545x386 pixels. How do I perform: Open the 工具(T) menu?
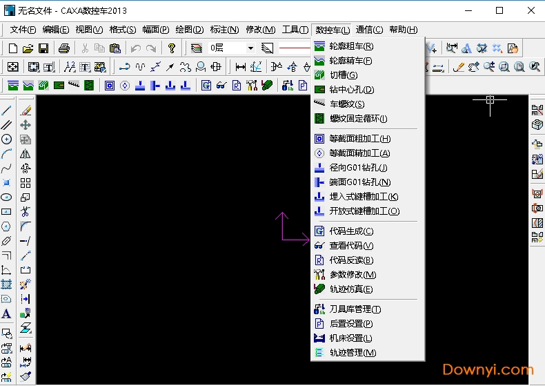point(295,30)
